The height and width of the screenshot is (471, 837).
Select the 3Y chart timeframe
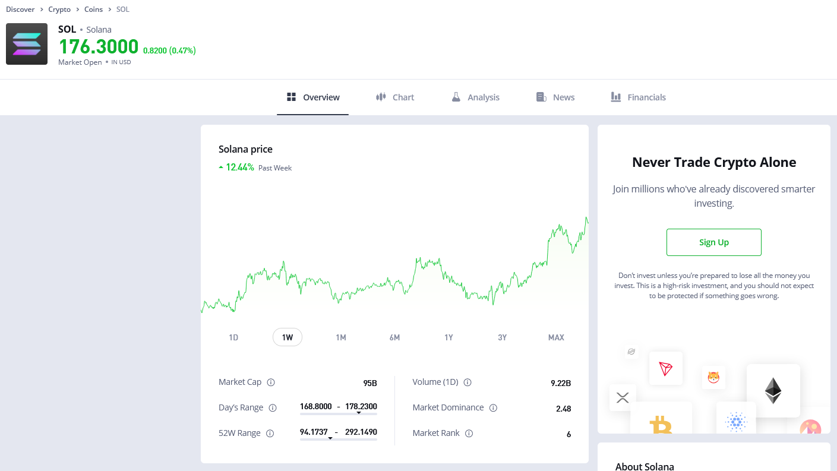(x=502, y=337)
